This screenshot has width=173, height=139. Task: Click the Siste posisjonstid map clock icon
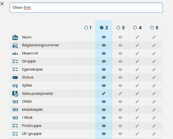15,94
